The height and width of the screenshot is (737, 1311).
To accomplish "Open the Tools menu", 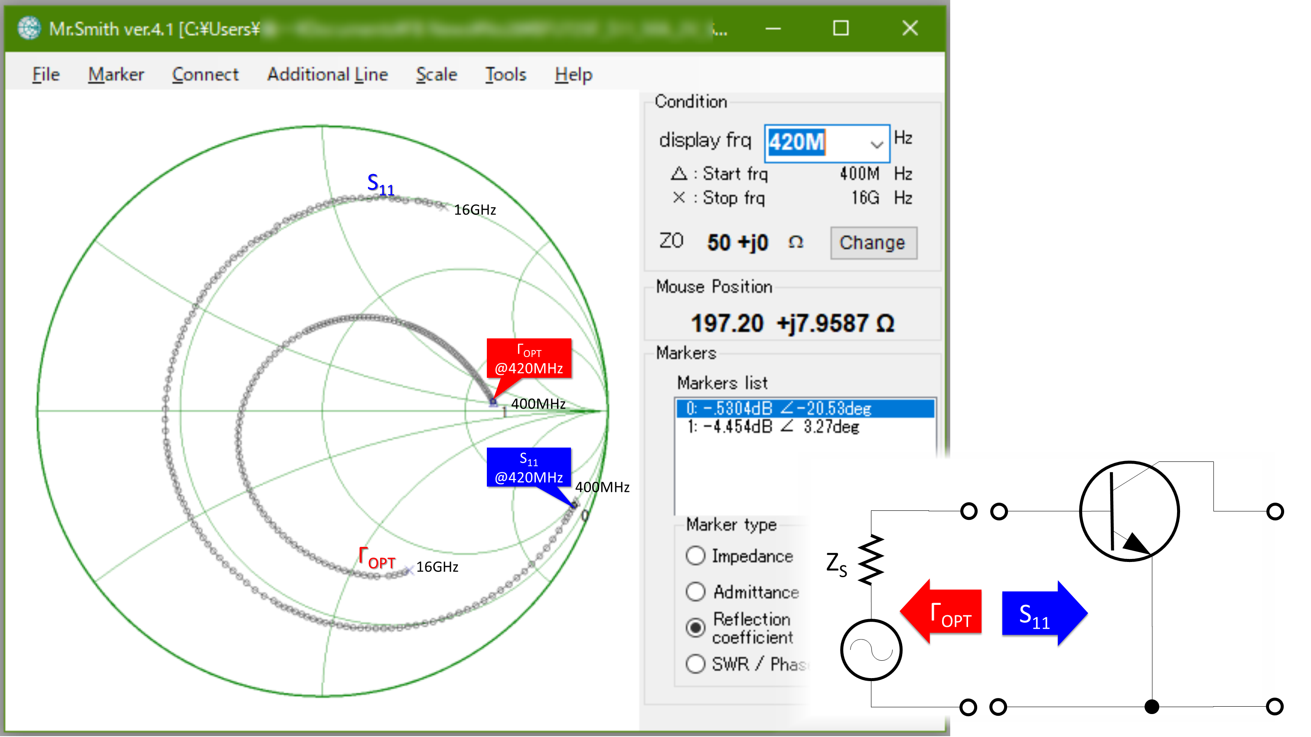I will [x=505, y=74].
